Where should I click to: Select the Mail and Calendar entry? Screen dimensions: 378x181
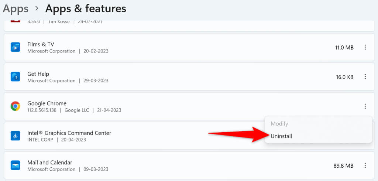click(49, 163)
